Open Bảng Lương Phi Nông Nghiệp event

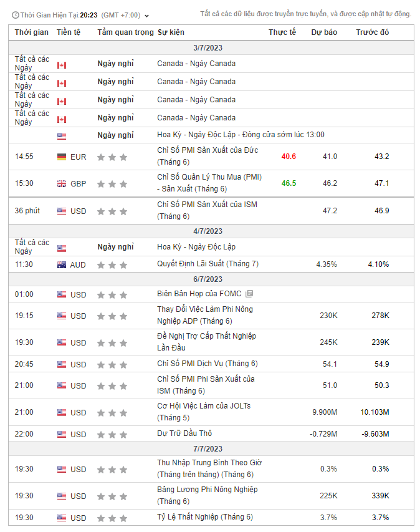tap(207, 490)
